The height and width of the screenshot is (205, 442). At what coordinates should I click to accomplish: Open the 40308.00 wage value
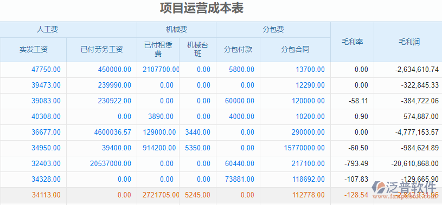tap(46, 116)
